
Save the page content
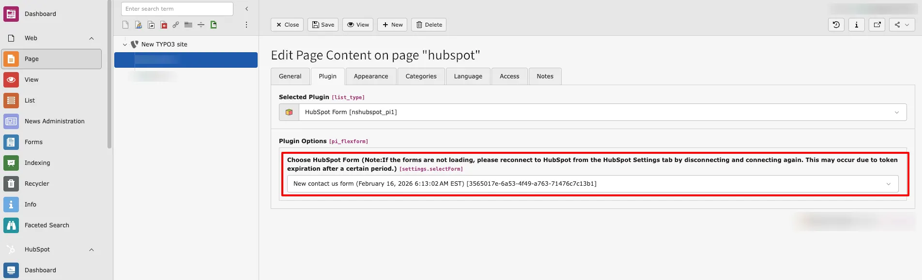(x=323, y=25)
